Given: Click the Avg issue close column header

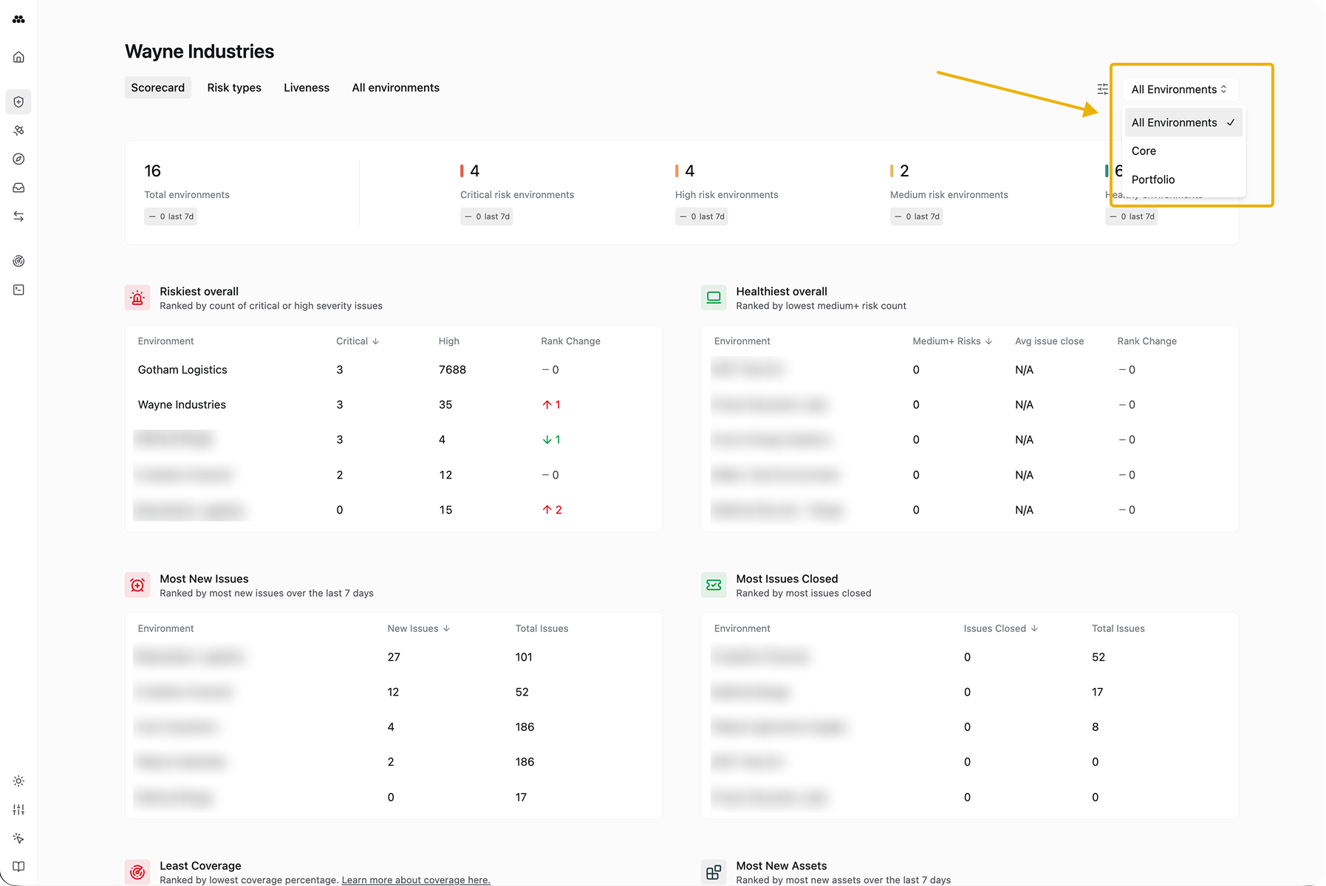Looking at the screenshot, I should pos(1049,341).
